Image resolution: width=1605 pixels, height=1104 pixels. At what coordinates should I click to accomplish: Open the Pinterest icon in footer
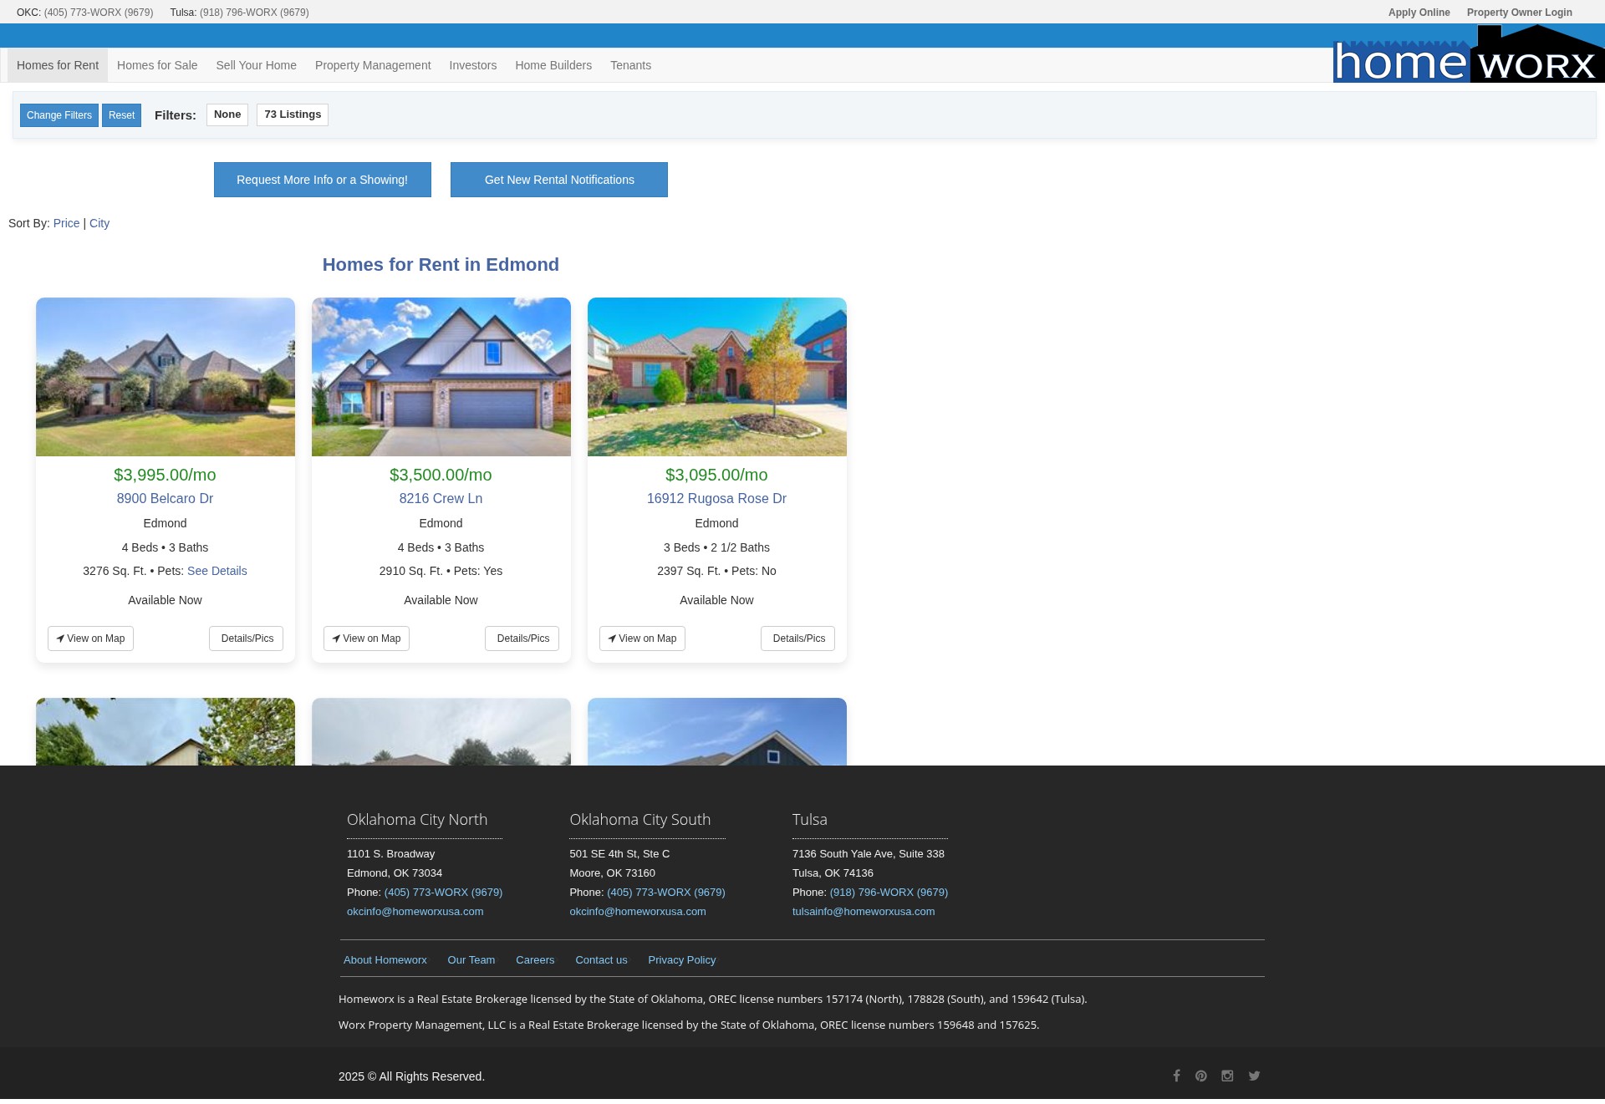click(x=1201, y=1076)
